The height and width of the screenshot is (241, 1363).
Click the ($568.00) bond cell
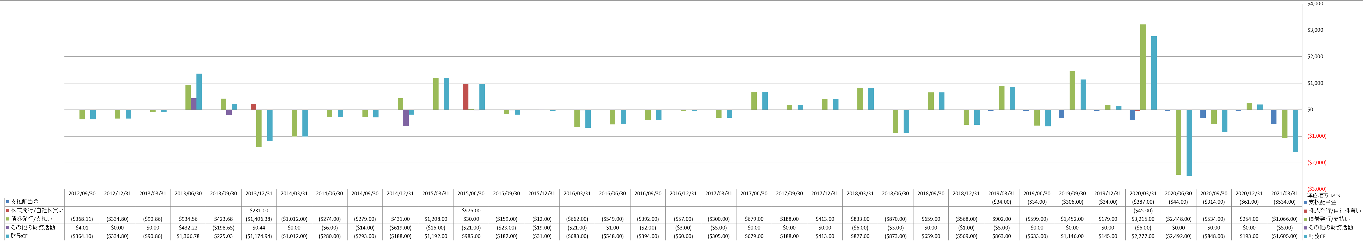click(966, 219)
